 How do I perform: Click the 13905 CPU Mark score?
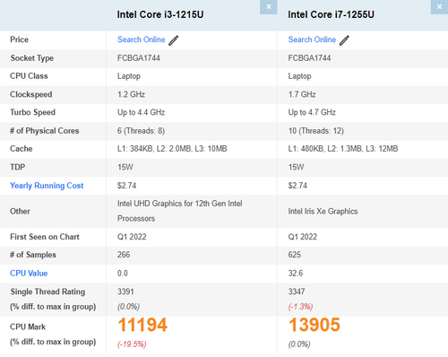[314, 325]
